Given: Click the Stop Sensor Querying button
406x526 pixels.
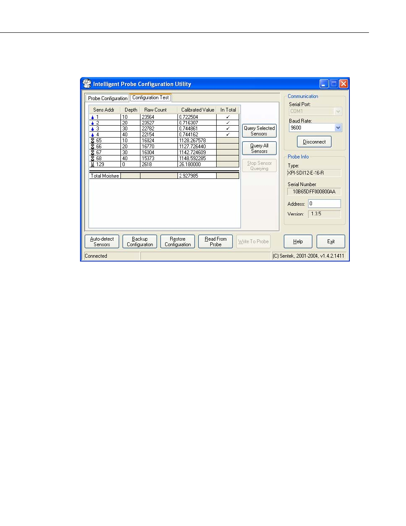Looking at the screenshot, I should (259, 166).
